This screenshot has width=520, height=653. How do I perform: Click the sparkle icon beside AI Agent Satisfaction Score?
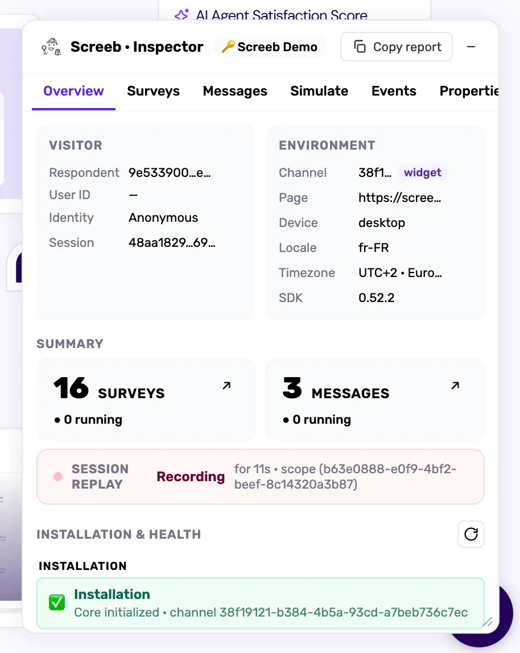click(181, 15)
